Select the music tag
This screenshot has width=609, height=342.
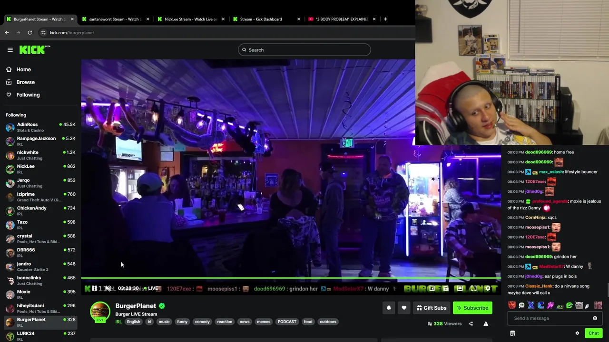164,322
